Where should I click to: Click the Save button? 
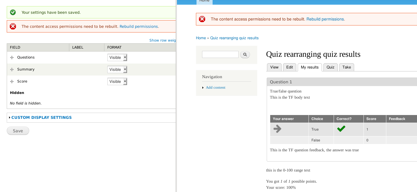point(18,131)
